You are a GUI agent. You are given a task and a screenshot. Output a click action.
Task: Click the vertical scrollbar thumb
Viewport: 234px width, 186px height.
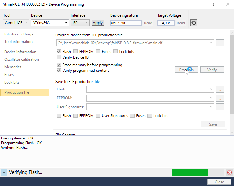[x=232, y=75]
